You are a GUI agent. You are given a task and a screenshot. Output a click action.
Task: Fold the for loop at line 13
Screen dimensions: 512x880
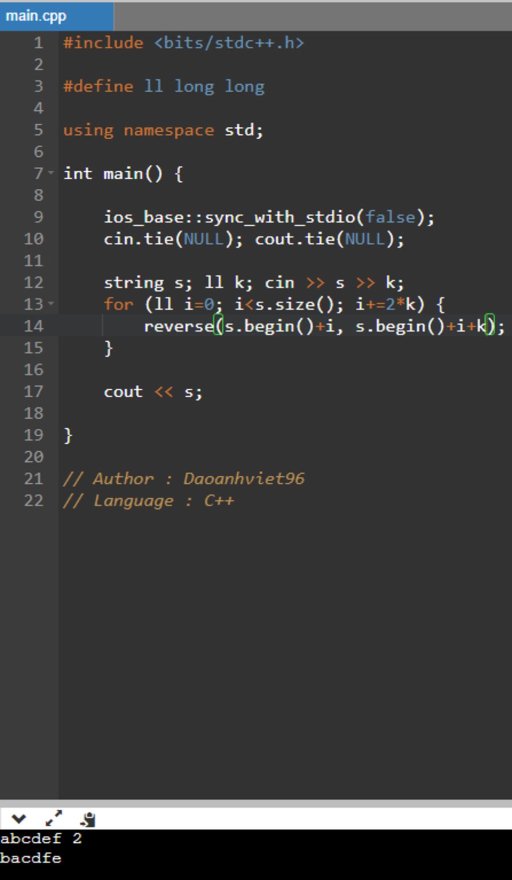click(x=51, y=304)
